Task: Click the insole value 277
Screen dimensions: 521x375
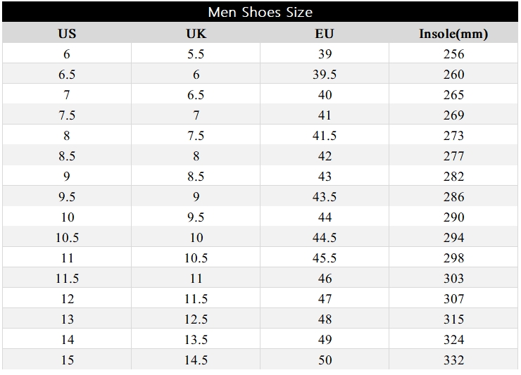Action: coord(453,156)
